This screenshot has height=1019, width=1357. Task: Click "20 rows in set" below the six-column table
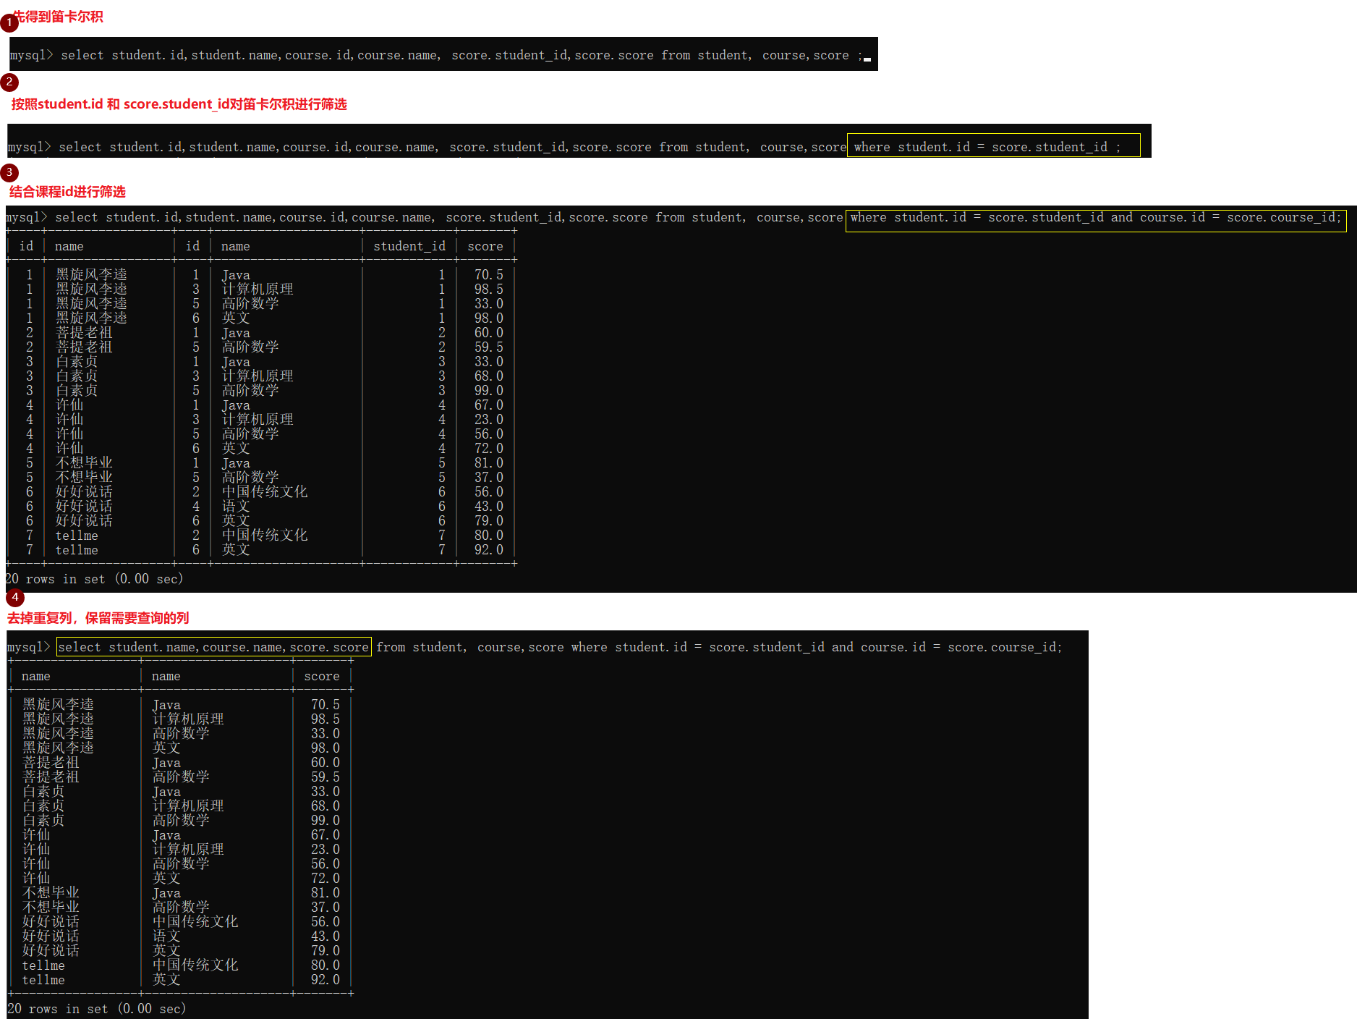[x=55, y=579]
